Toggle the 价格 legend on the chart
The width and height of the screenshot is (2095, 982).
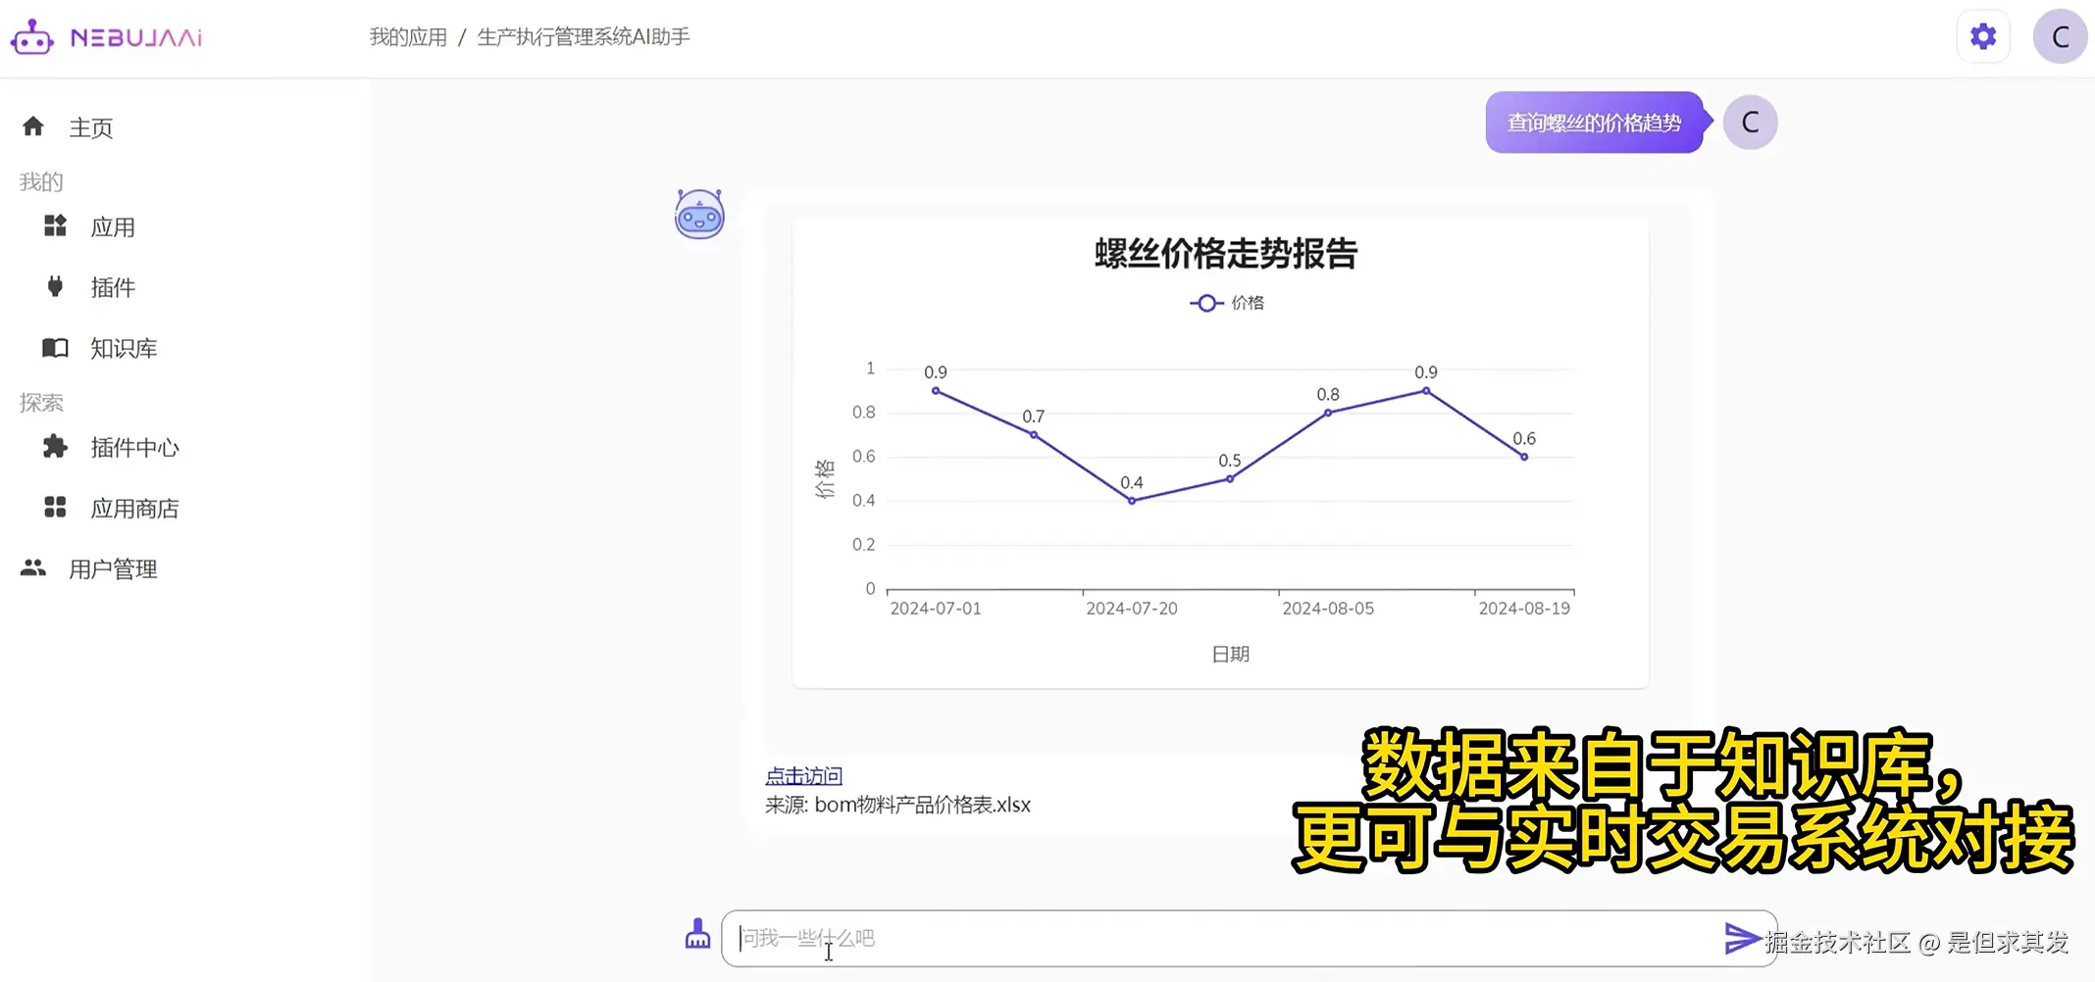click(1224, 302)
